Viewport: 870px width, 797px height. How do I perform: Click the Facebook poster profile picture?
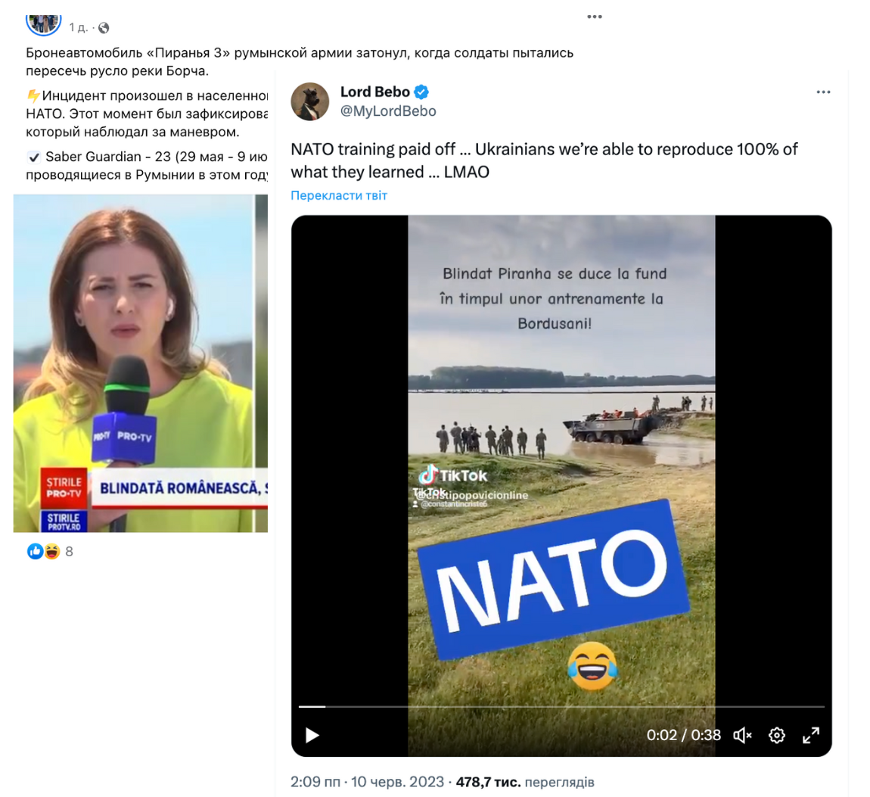click(x=43, y=23)
